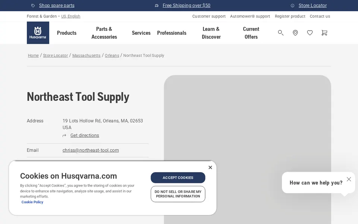Click the Northeast Tool Supply heading

point(78,97)
